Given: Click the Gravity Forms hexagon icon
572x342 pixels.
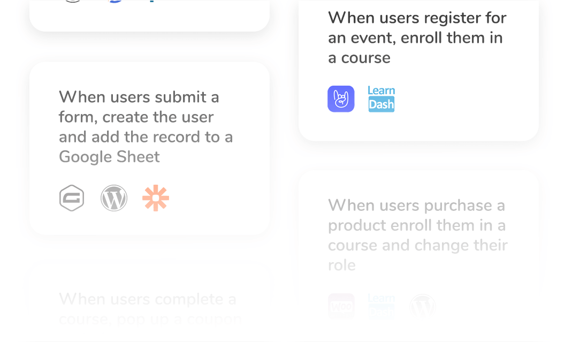Looking at the screenshot, I should [72, 198].
